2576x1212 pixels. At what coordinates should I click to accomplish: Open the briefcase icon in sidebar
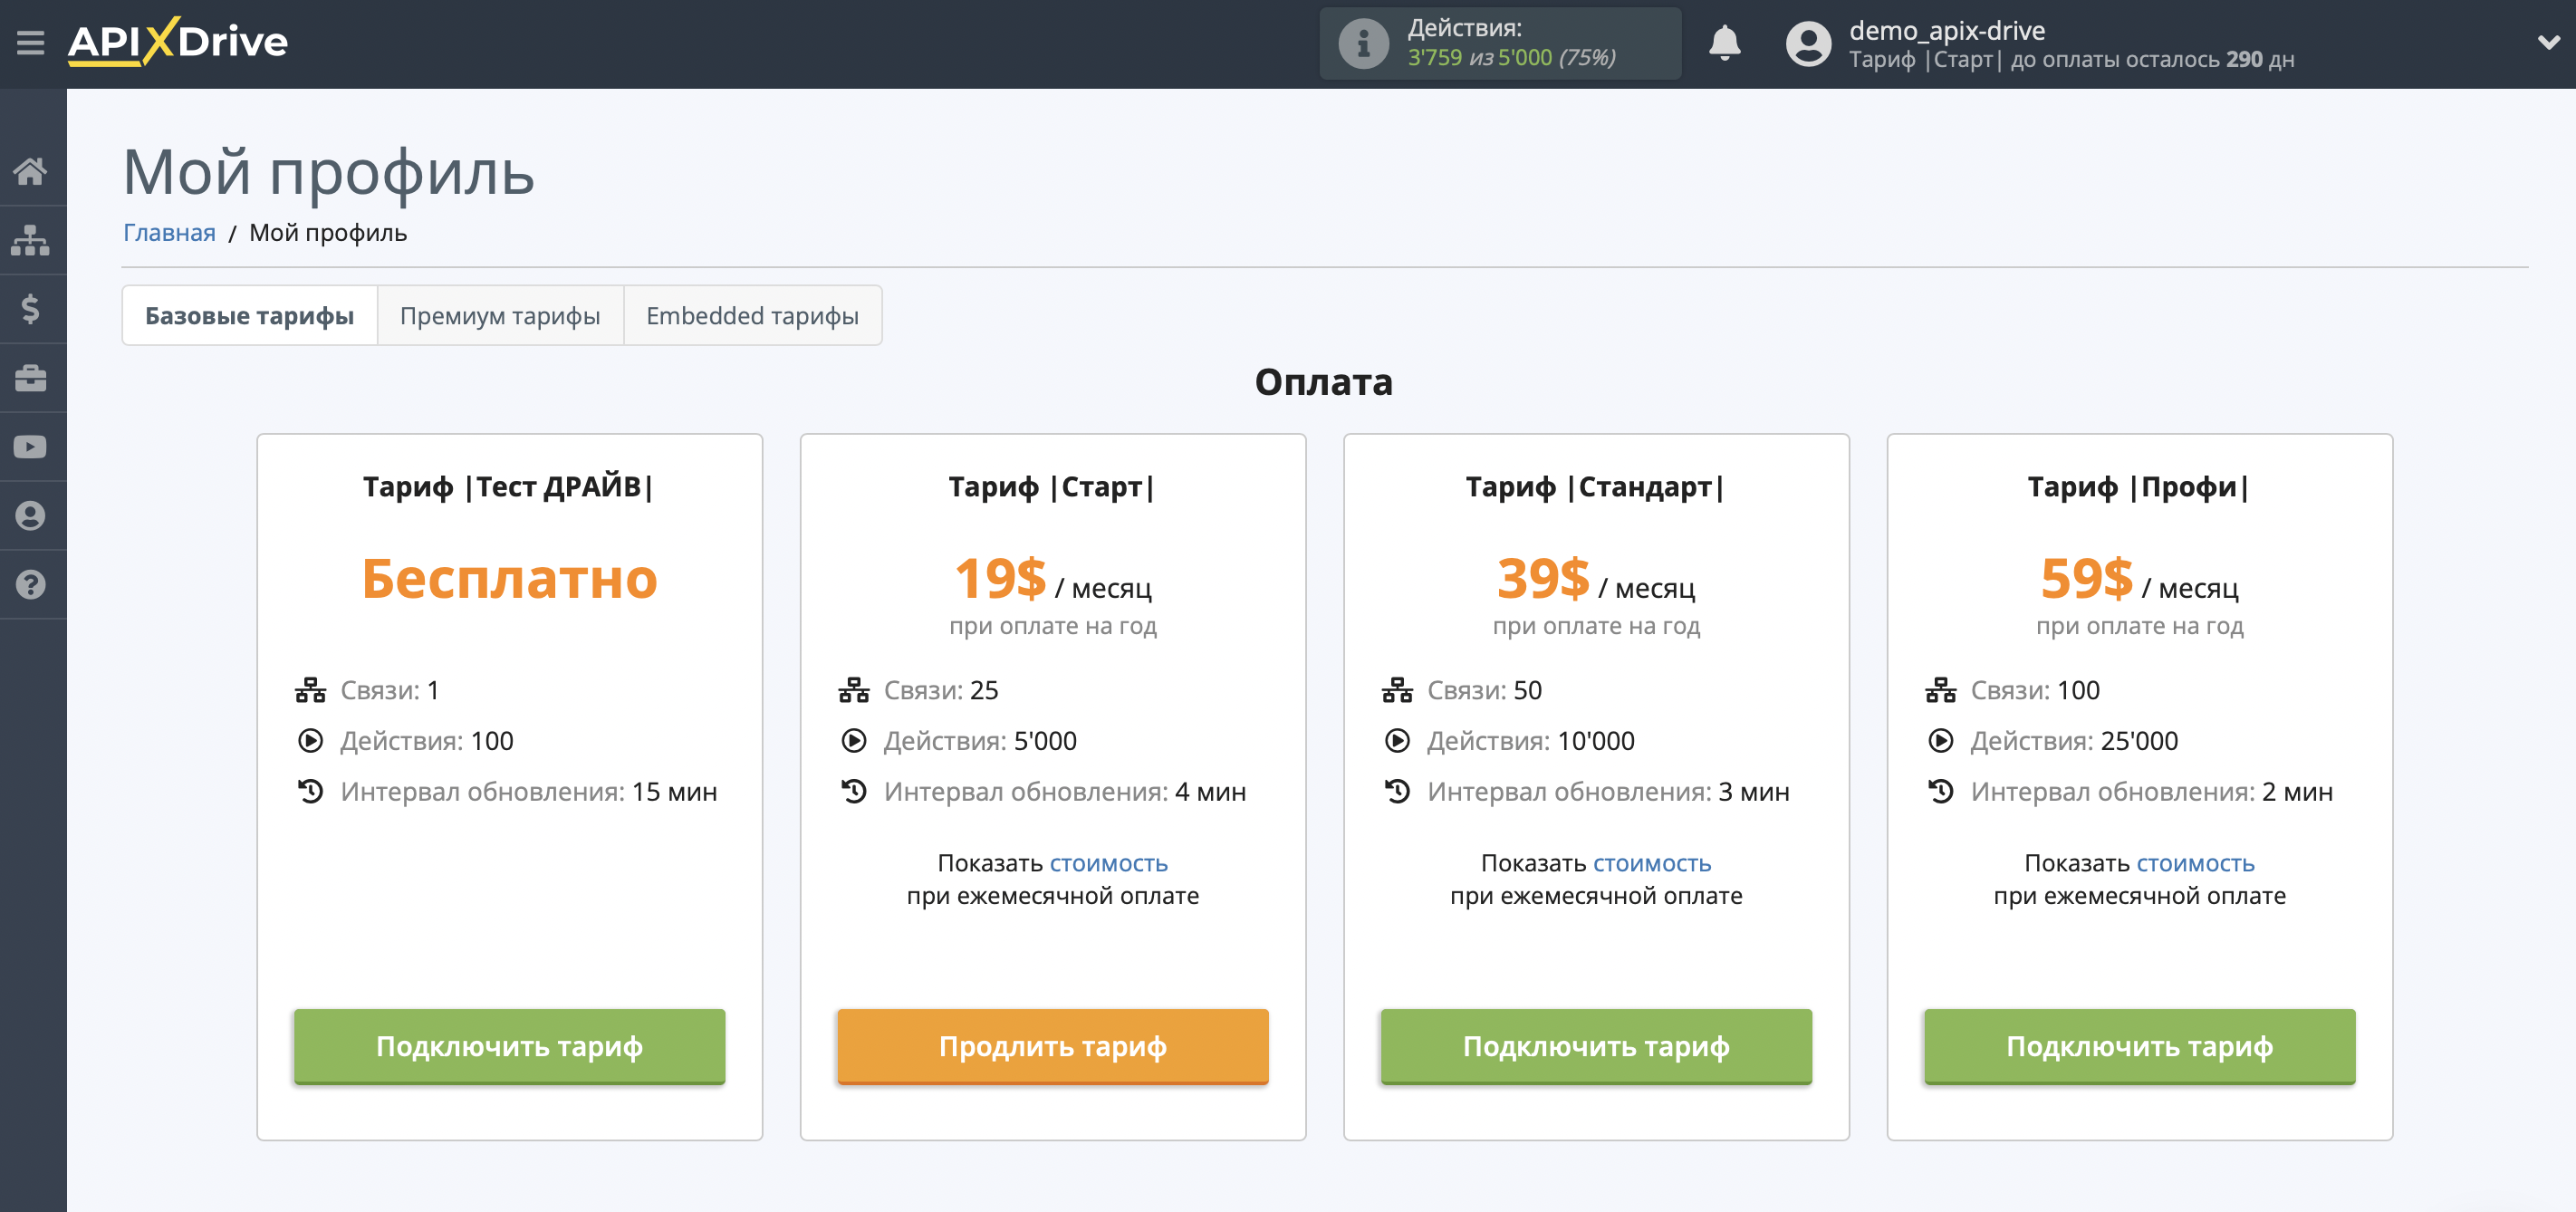[31, 378]
